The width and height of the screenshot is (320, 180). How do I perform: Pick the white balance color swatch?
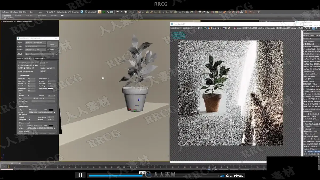click(x=50, y=88)
